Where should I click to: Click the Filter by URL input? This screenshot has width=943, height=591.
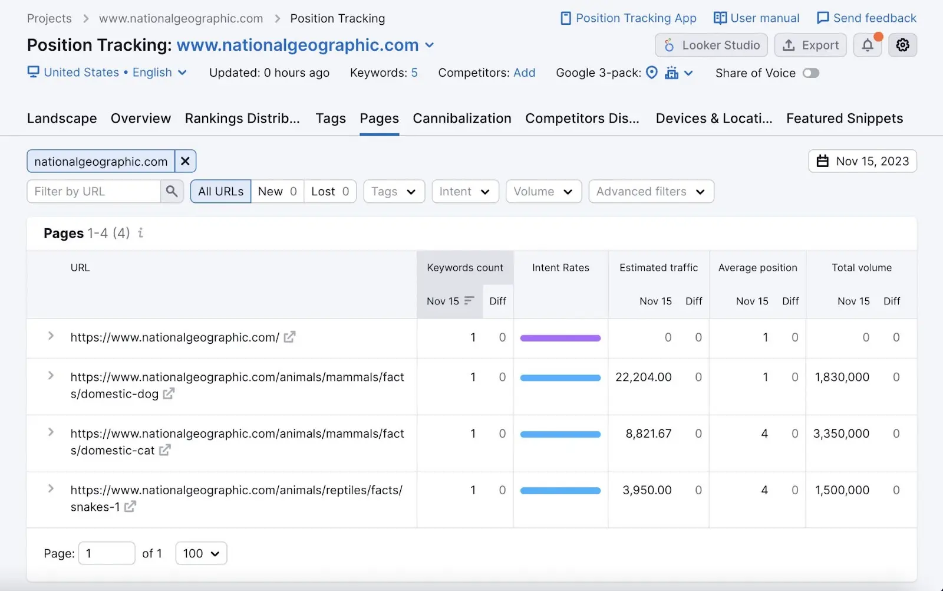[x=94, y=191]
